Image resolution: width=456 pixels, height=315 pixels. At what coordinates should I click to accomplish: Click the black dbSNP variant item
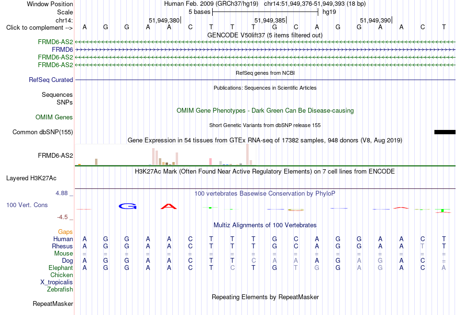(444, 132)
